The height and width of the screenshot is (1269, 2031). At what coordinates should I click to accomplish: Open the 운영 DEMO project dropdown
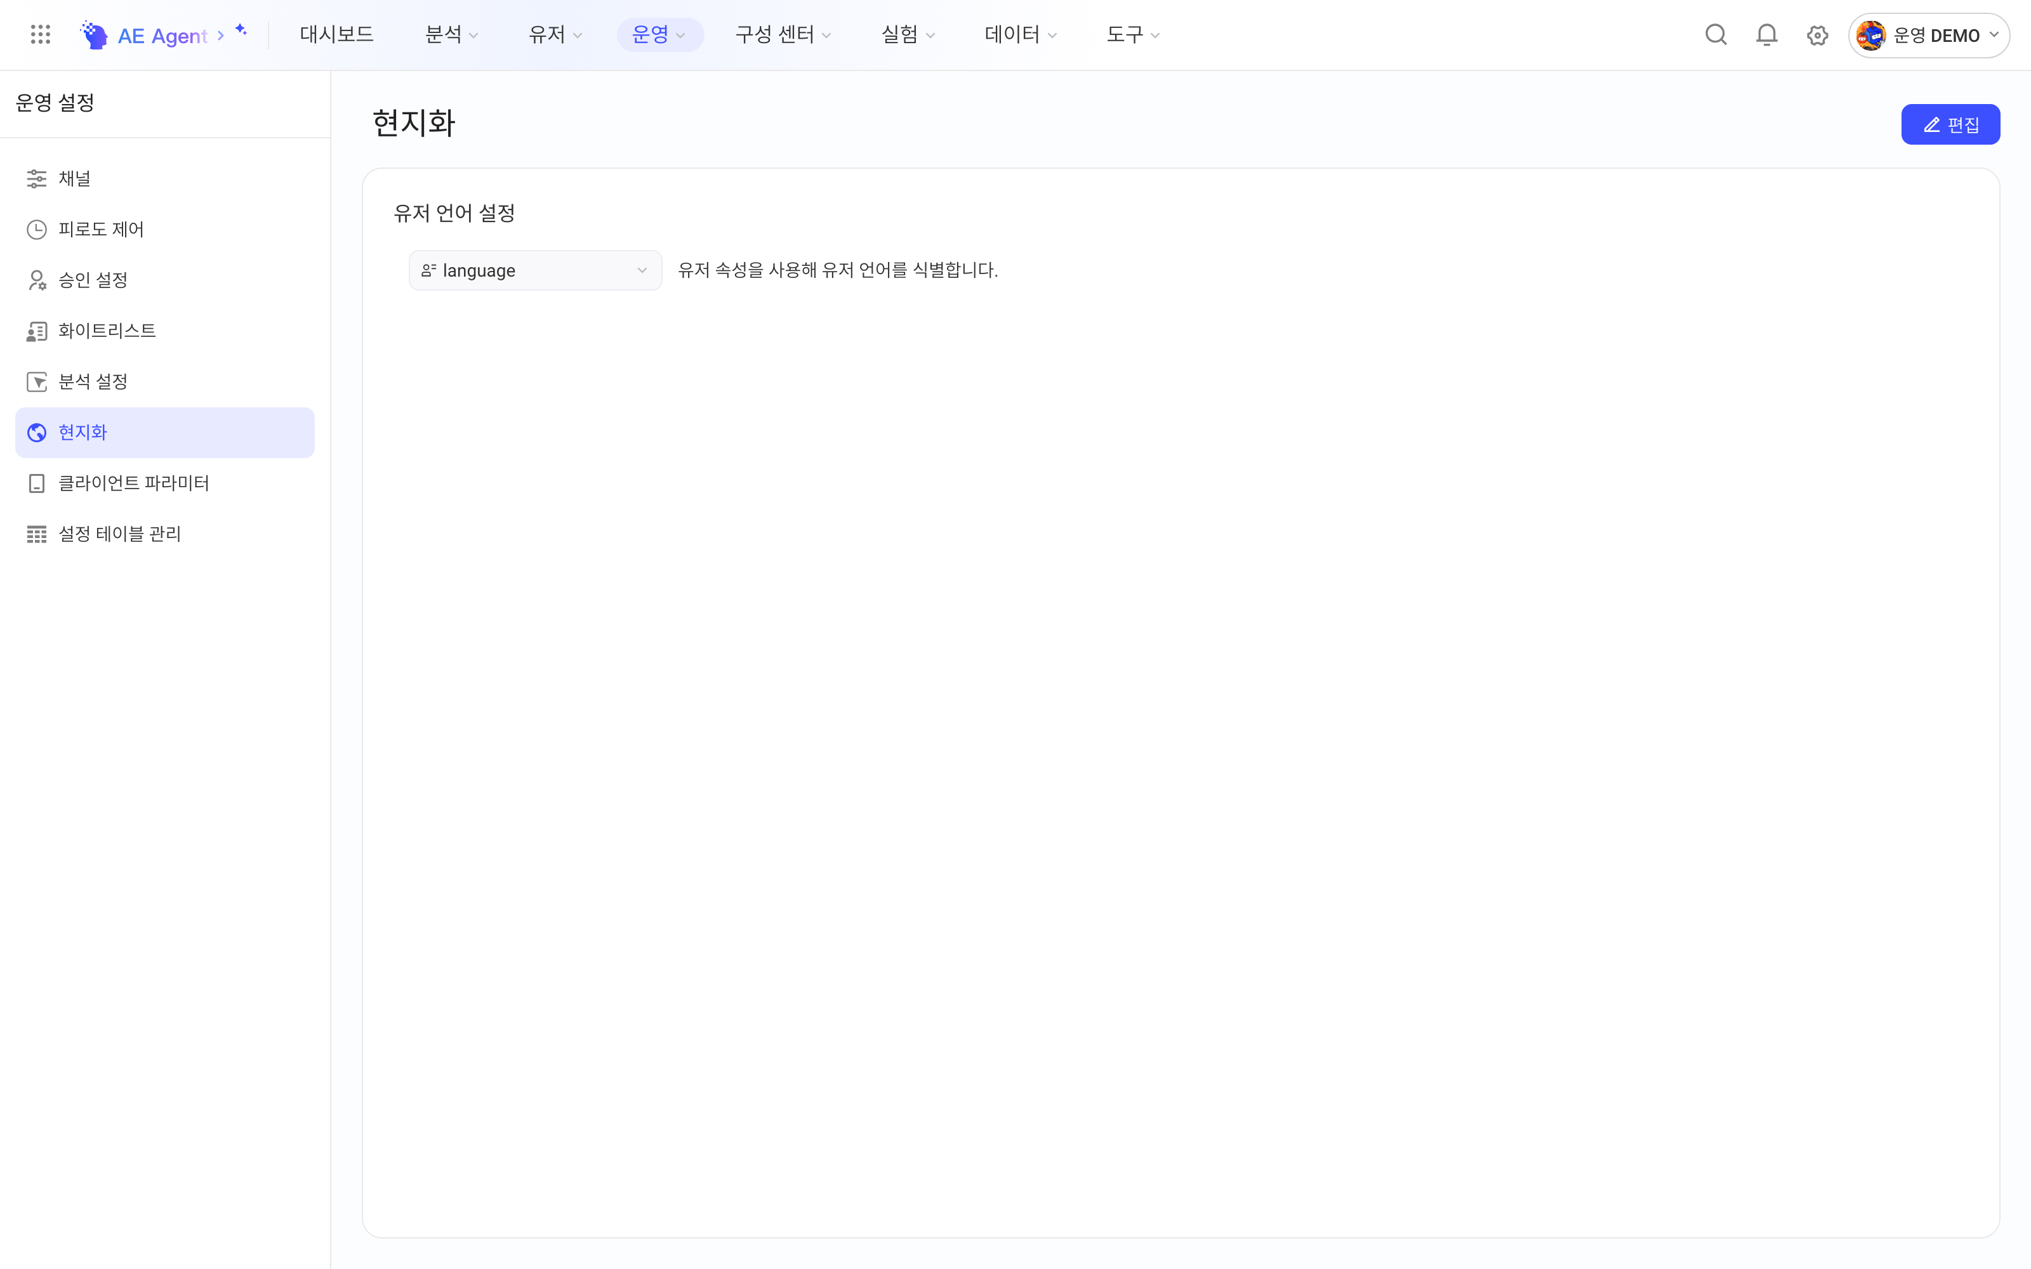(1929, 36)
